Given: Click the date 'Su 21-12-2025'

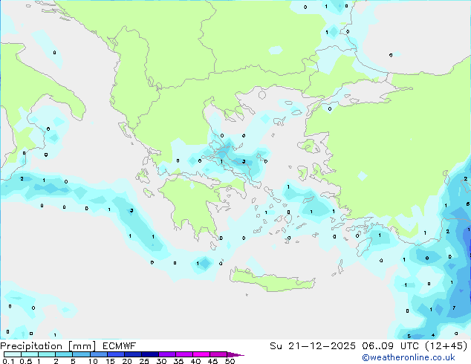Looking at the screenshot, I should pos(313,346).
